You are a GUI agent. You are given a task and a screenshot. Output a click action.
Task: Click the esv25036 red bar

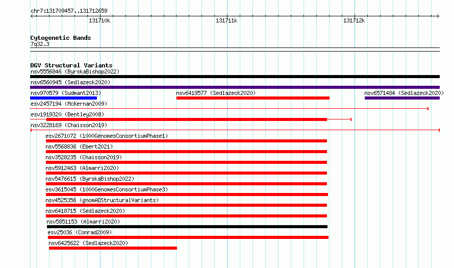point(188,237)
